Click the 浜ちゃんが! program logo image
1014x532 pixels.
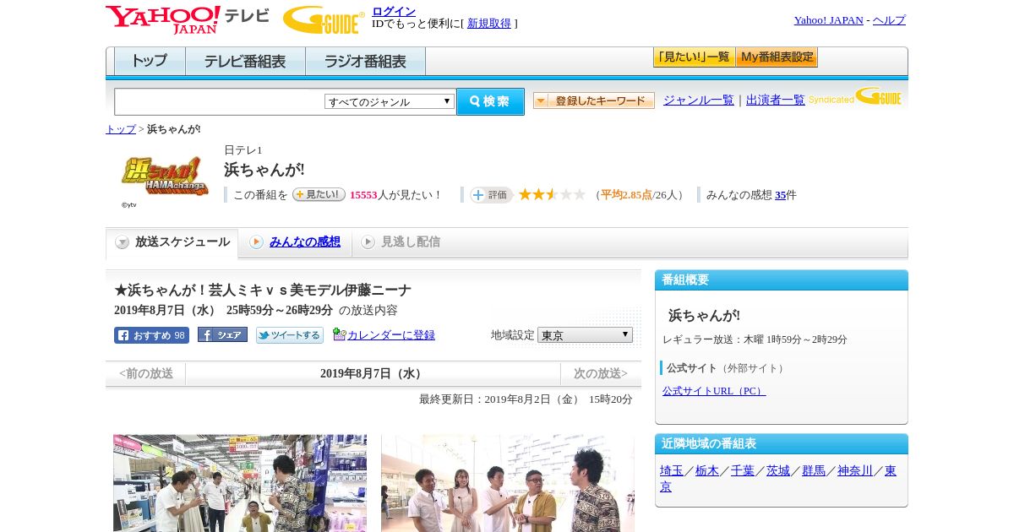(x=165, y=176)
